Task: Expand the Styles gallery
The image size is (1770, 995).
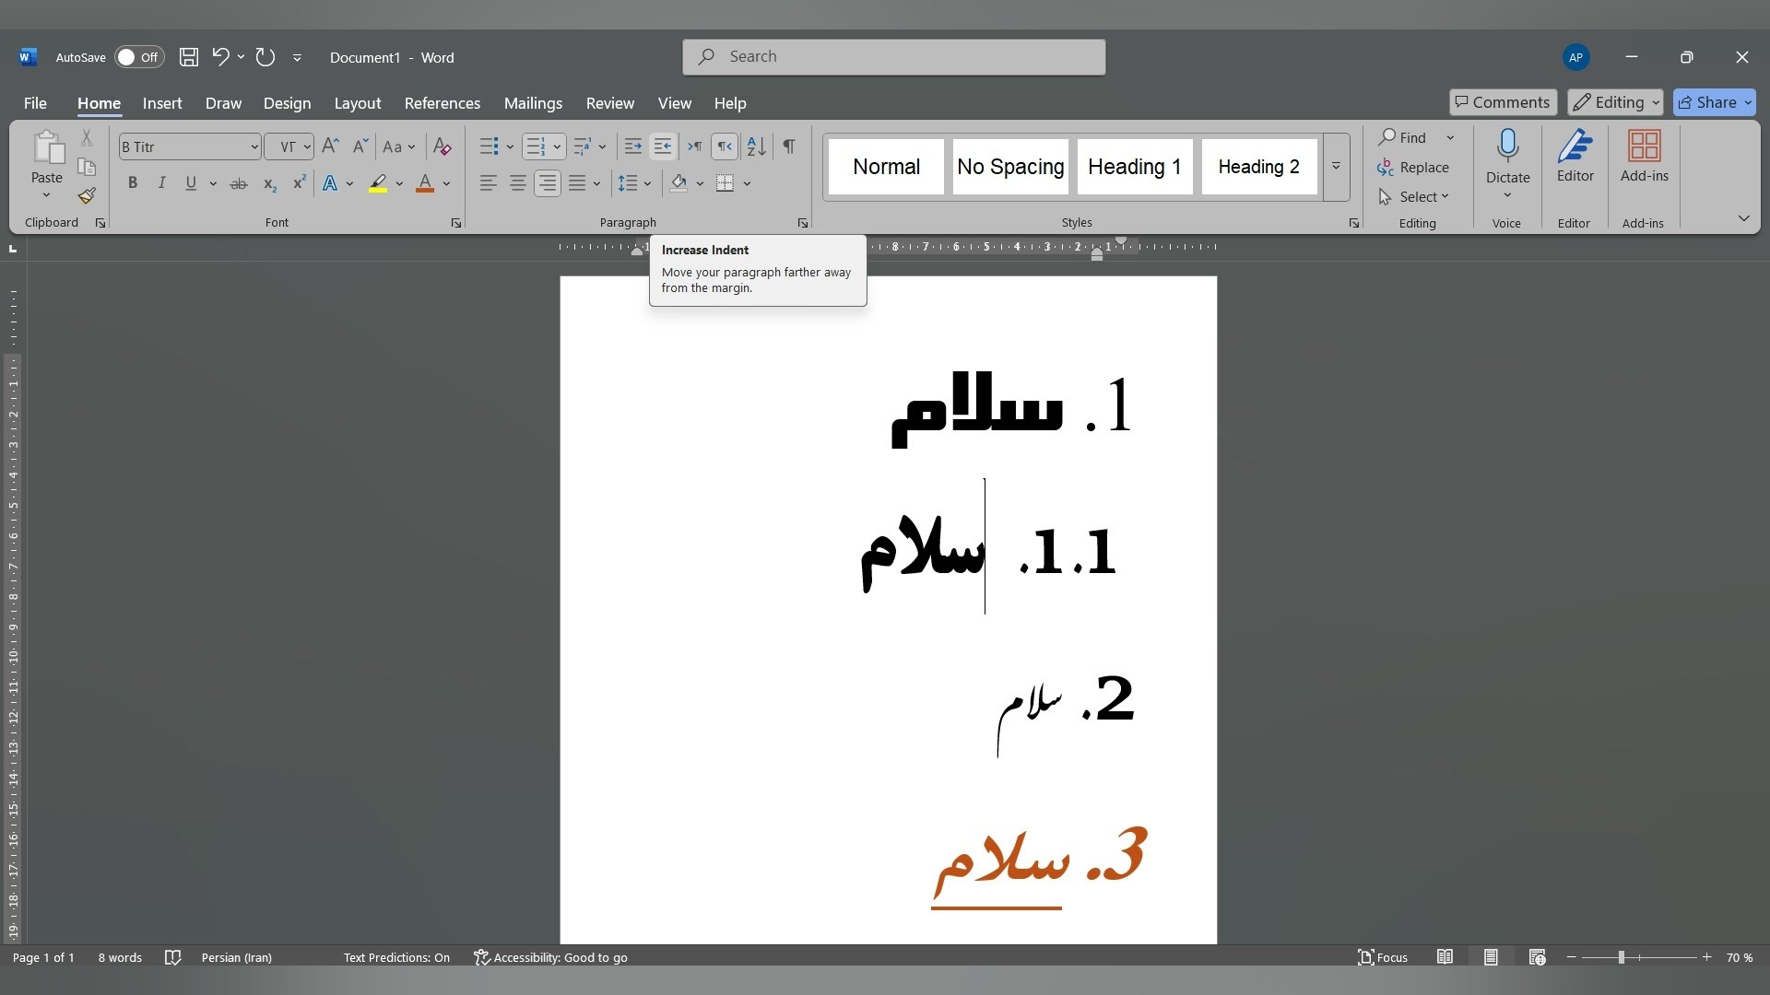Action: (1336, 167)
